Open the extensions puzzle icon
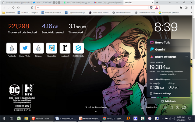195x122 pixels. click(181, 8)
